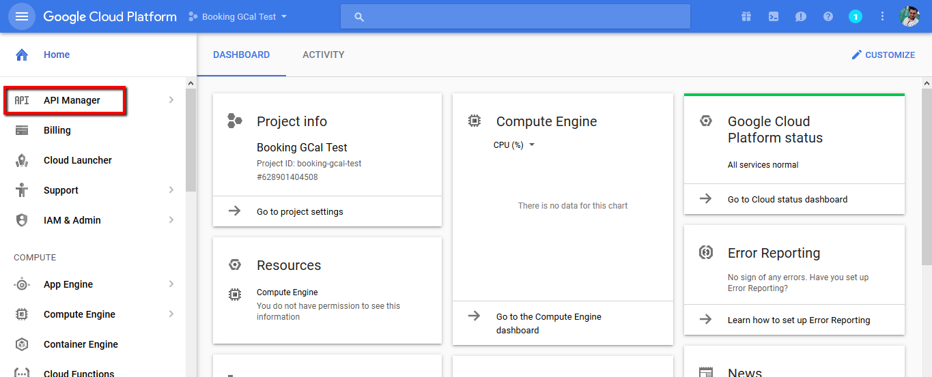Expand the App Engine submenu chevron
Image resolution: width=932 pixels, height=377 pixels.
[171, 284]
